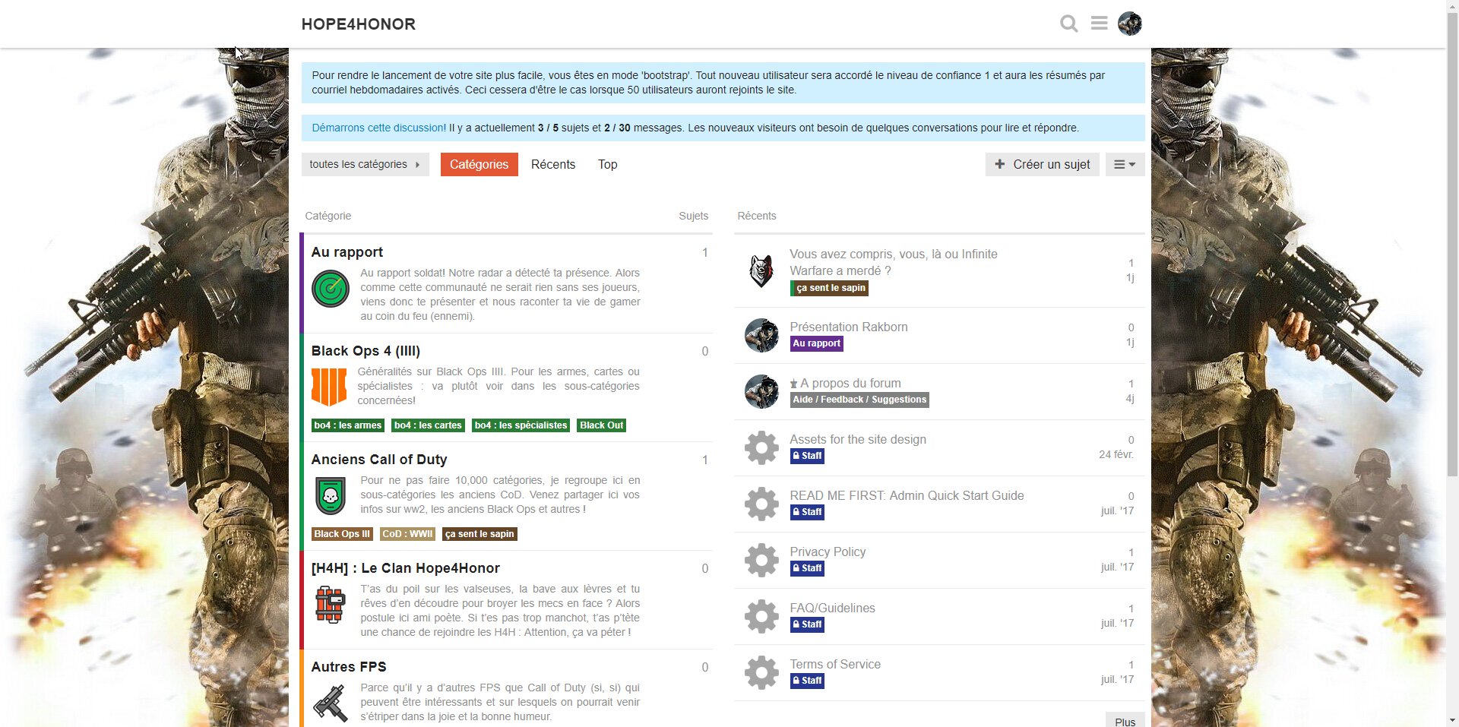The width and height of the screenshot is (1459, 727).
Task: Click 'Au rapport' badge under Présentation Rakborn
Action: tap(816, 343)
